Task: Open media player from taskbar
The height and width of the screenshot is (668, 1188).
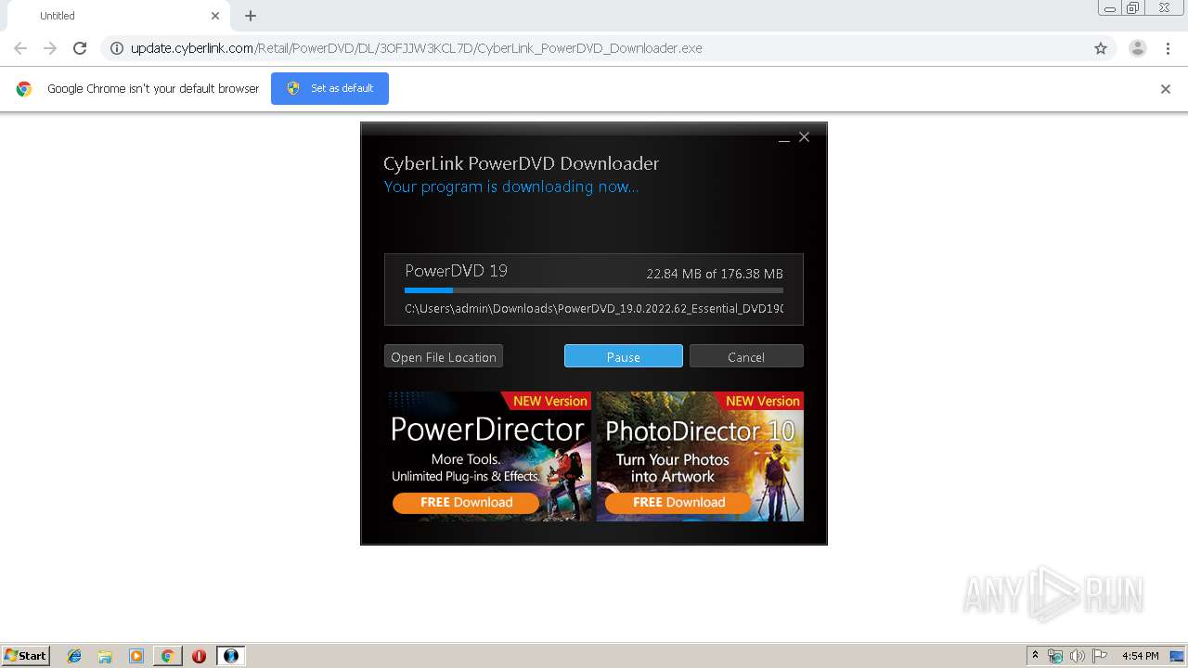Action: pyautogui.click(x=136, y=656)
